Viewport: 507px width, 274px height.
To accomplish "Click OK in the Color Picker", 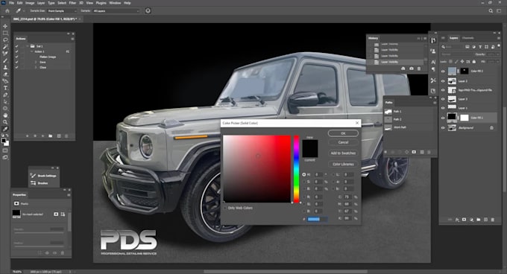I will [x=343, y=133].
